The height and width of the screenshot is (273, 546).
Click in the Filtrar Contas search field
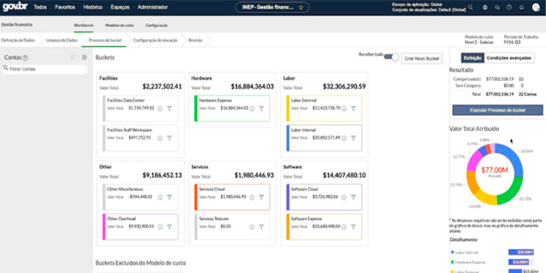click(x=44, y=69)
